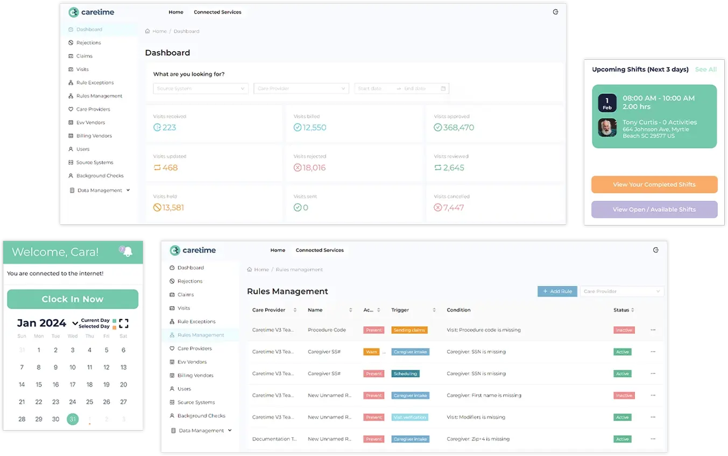Click Rejections icon in Rules Management window sidebar
728x456 pixels.
[172, 281]
